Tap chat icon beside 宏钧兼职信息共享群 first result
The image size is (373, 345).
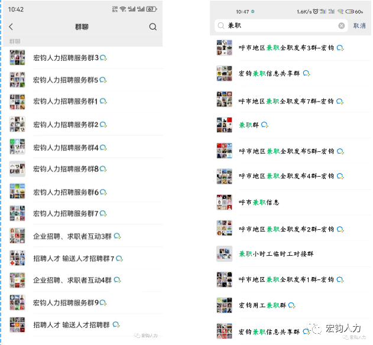pyautogui.click(x=307, y=73)
